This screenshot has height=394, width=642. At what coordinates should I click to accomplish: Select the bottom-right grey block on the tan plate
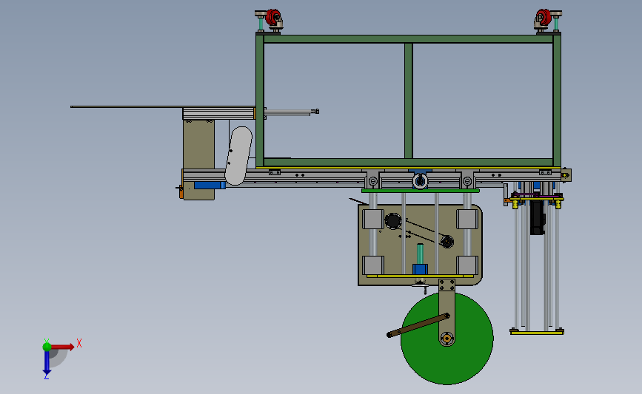467,265
